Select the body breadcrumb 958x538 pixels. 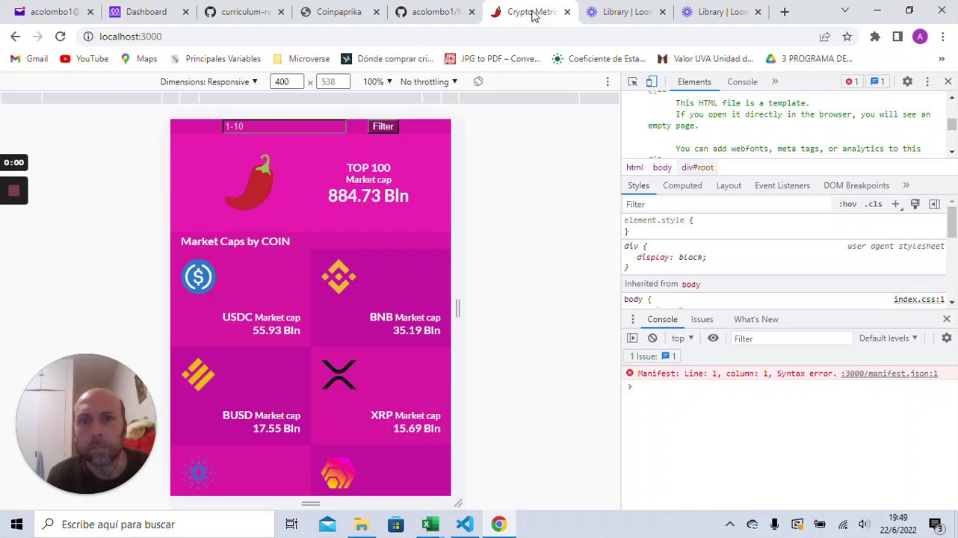click(x=662, y=167)
